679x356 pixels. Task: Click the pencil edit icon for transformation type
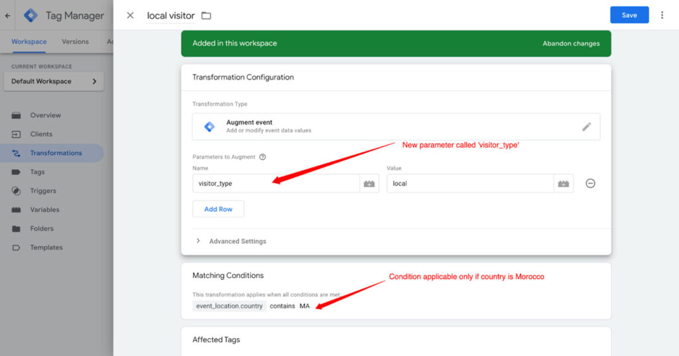586,127
